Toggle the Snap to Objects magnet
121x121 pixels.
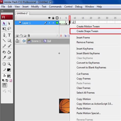click(x=5, y=85)
